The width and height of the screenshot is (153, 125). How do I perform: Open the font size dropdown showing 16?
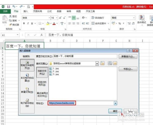(57, 18)
